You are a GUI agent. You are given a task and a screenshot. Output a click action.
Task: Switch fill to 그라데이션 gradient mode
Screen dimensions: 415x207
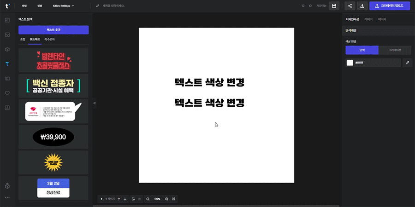395,50
